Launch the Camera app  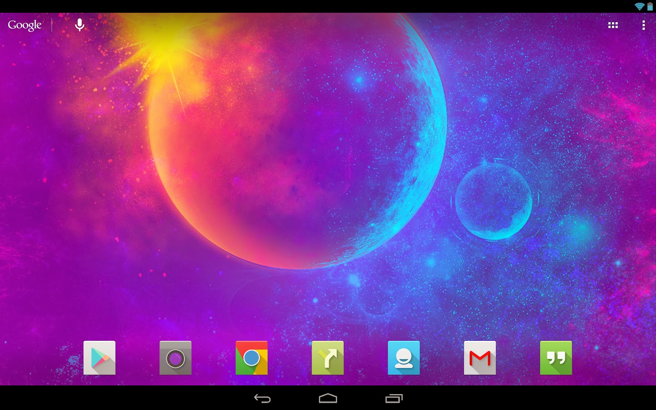point(175,358)
